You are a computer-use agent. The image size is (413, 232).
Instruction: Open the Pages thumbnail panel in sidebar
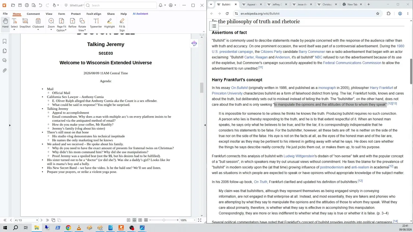(5, 51)
